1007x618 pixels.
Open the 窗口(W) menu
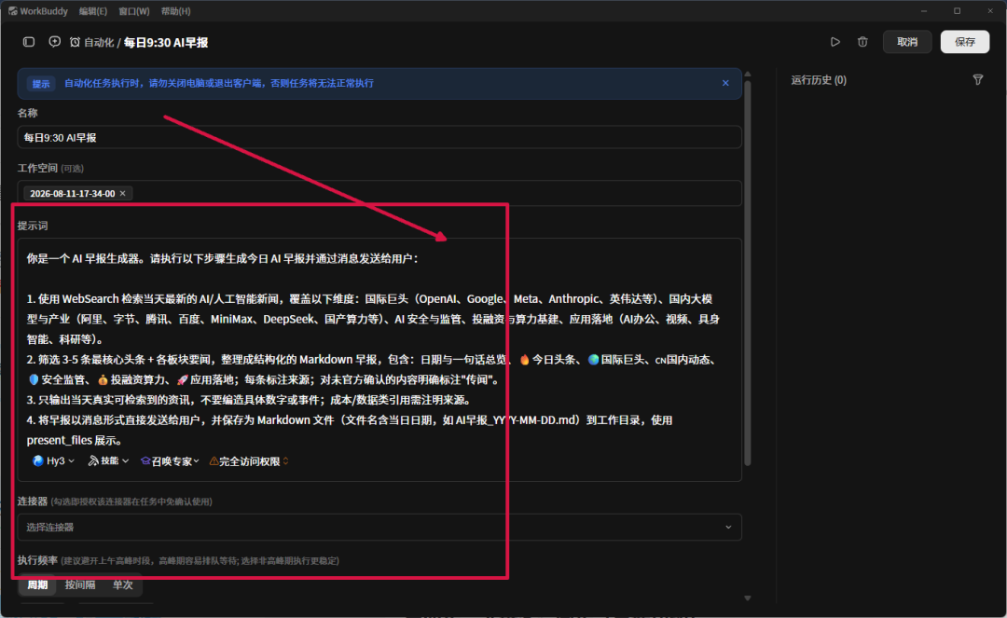134,11
